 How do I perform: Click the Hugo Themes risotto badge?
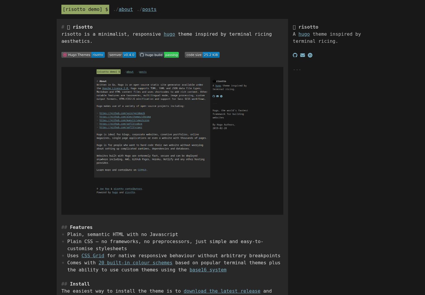click(x=83, y=55)
